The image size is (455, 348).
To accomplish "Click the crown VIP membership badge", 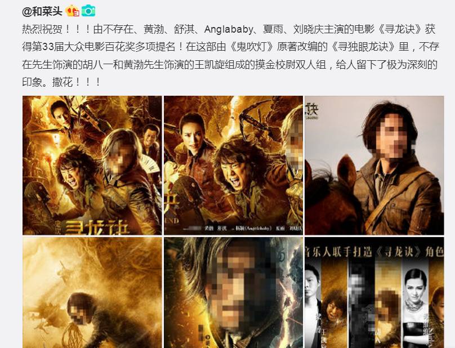I will (x=73, y=11).
